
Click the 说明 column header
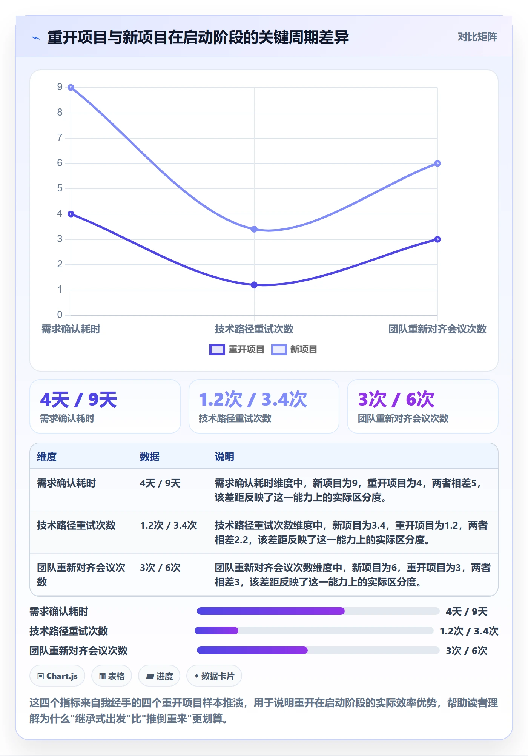coord(224,457)
